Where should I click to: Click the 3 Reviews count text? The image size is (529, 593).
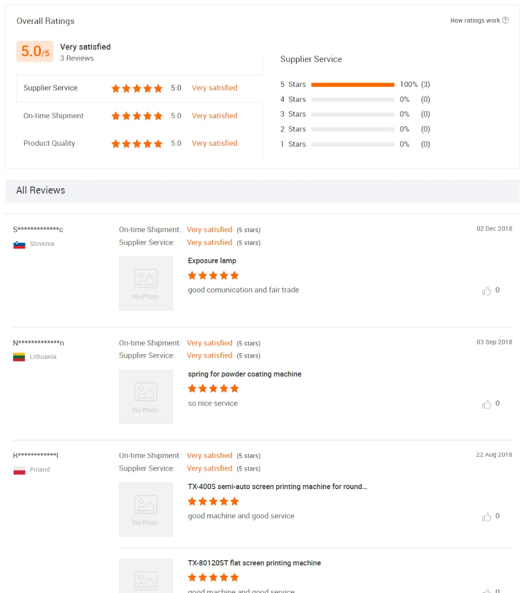(77, 58)
